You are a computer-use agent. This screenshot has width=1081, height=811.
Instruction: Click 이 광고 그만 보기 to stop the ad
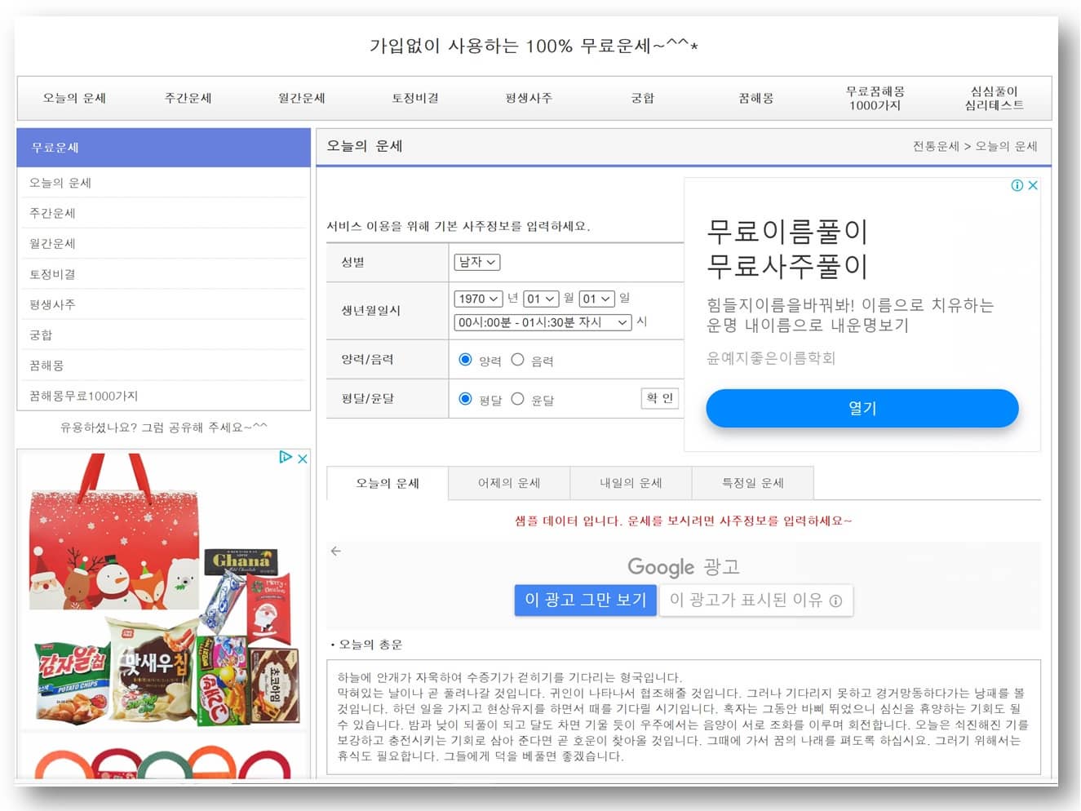[x=585, y=600]
